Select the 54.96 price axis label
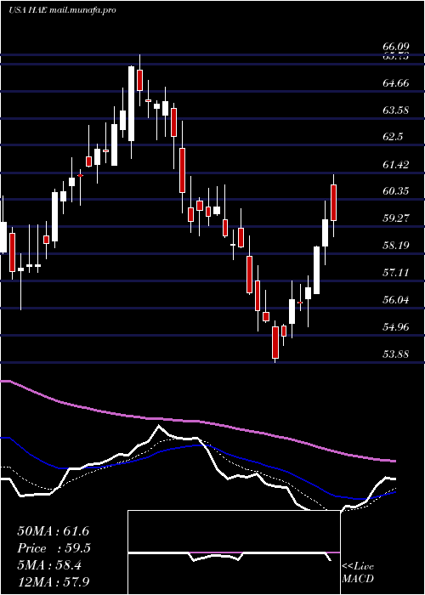 point(396,327)
